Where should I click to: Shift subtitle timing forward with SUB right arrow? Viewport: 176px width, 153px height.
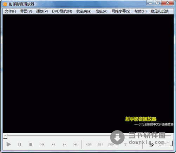(x=111, y=145)
